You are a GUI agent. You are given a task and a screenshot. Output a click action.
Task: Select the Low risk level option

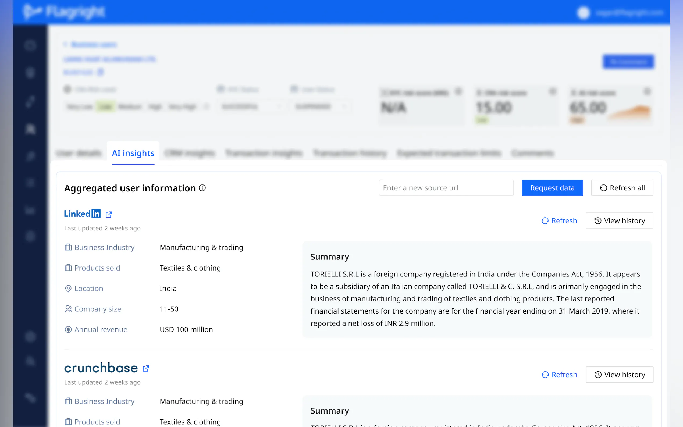click(x=106, y=107)
